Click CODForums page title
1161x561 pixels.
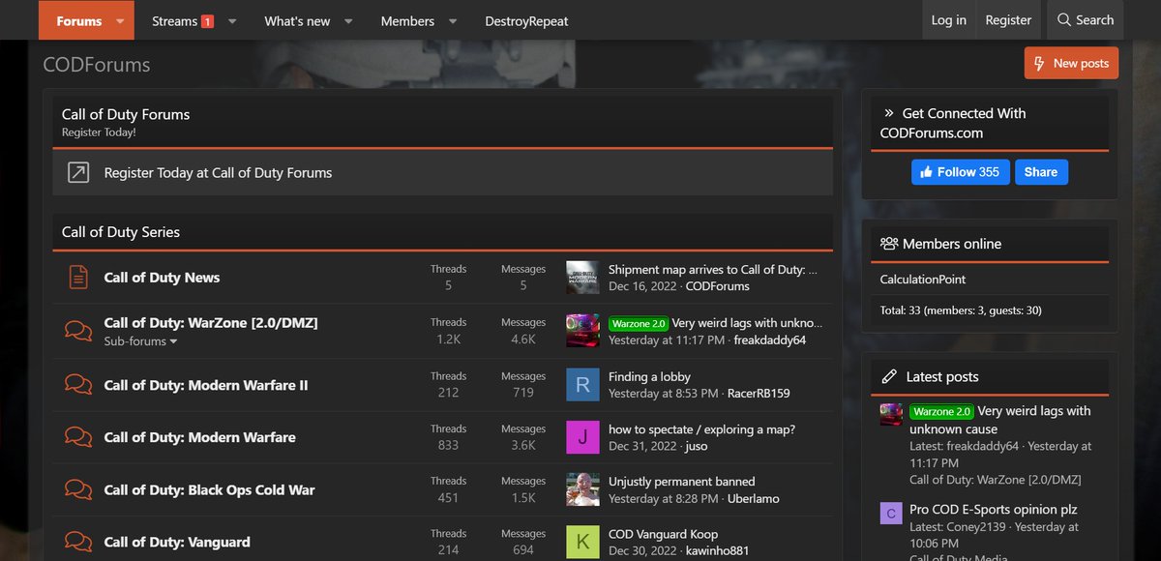(x=97, y=66)
